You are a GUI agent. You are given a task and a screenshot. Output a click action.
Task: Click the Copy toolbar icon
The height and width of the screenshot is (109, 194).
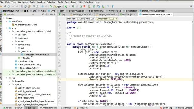25,6
